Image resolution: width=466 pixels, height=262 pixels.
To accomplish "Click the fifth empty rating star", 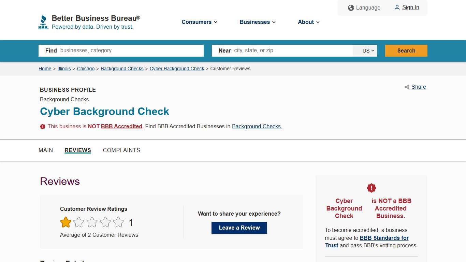I will coord(118,222).
